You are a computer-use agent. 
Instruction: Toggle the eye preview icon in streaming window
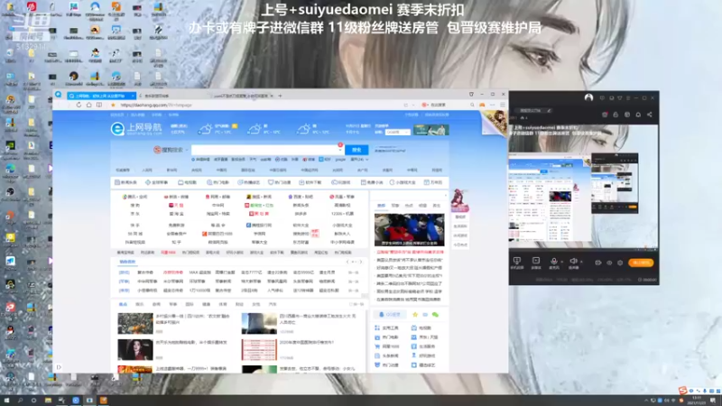[x=609, y=263]
